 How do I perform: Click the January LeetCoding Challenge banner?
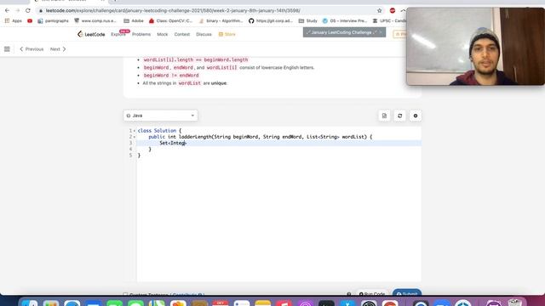click(344, 32)
